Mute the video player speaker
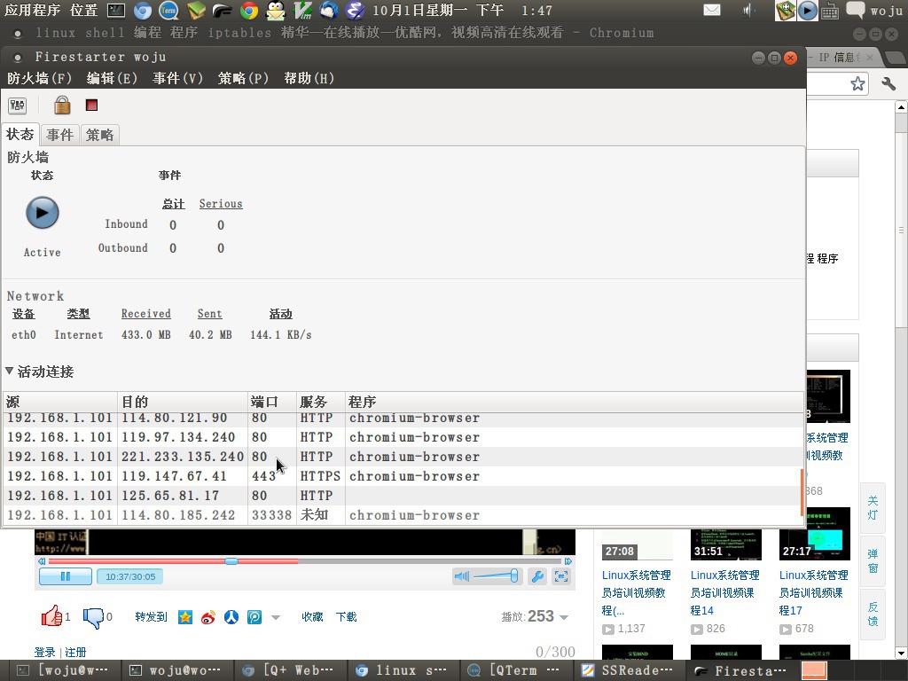 (x=461, y=576)
